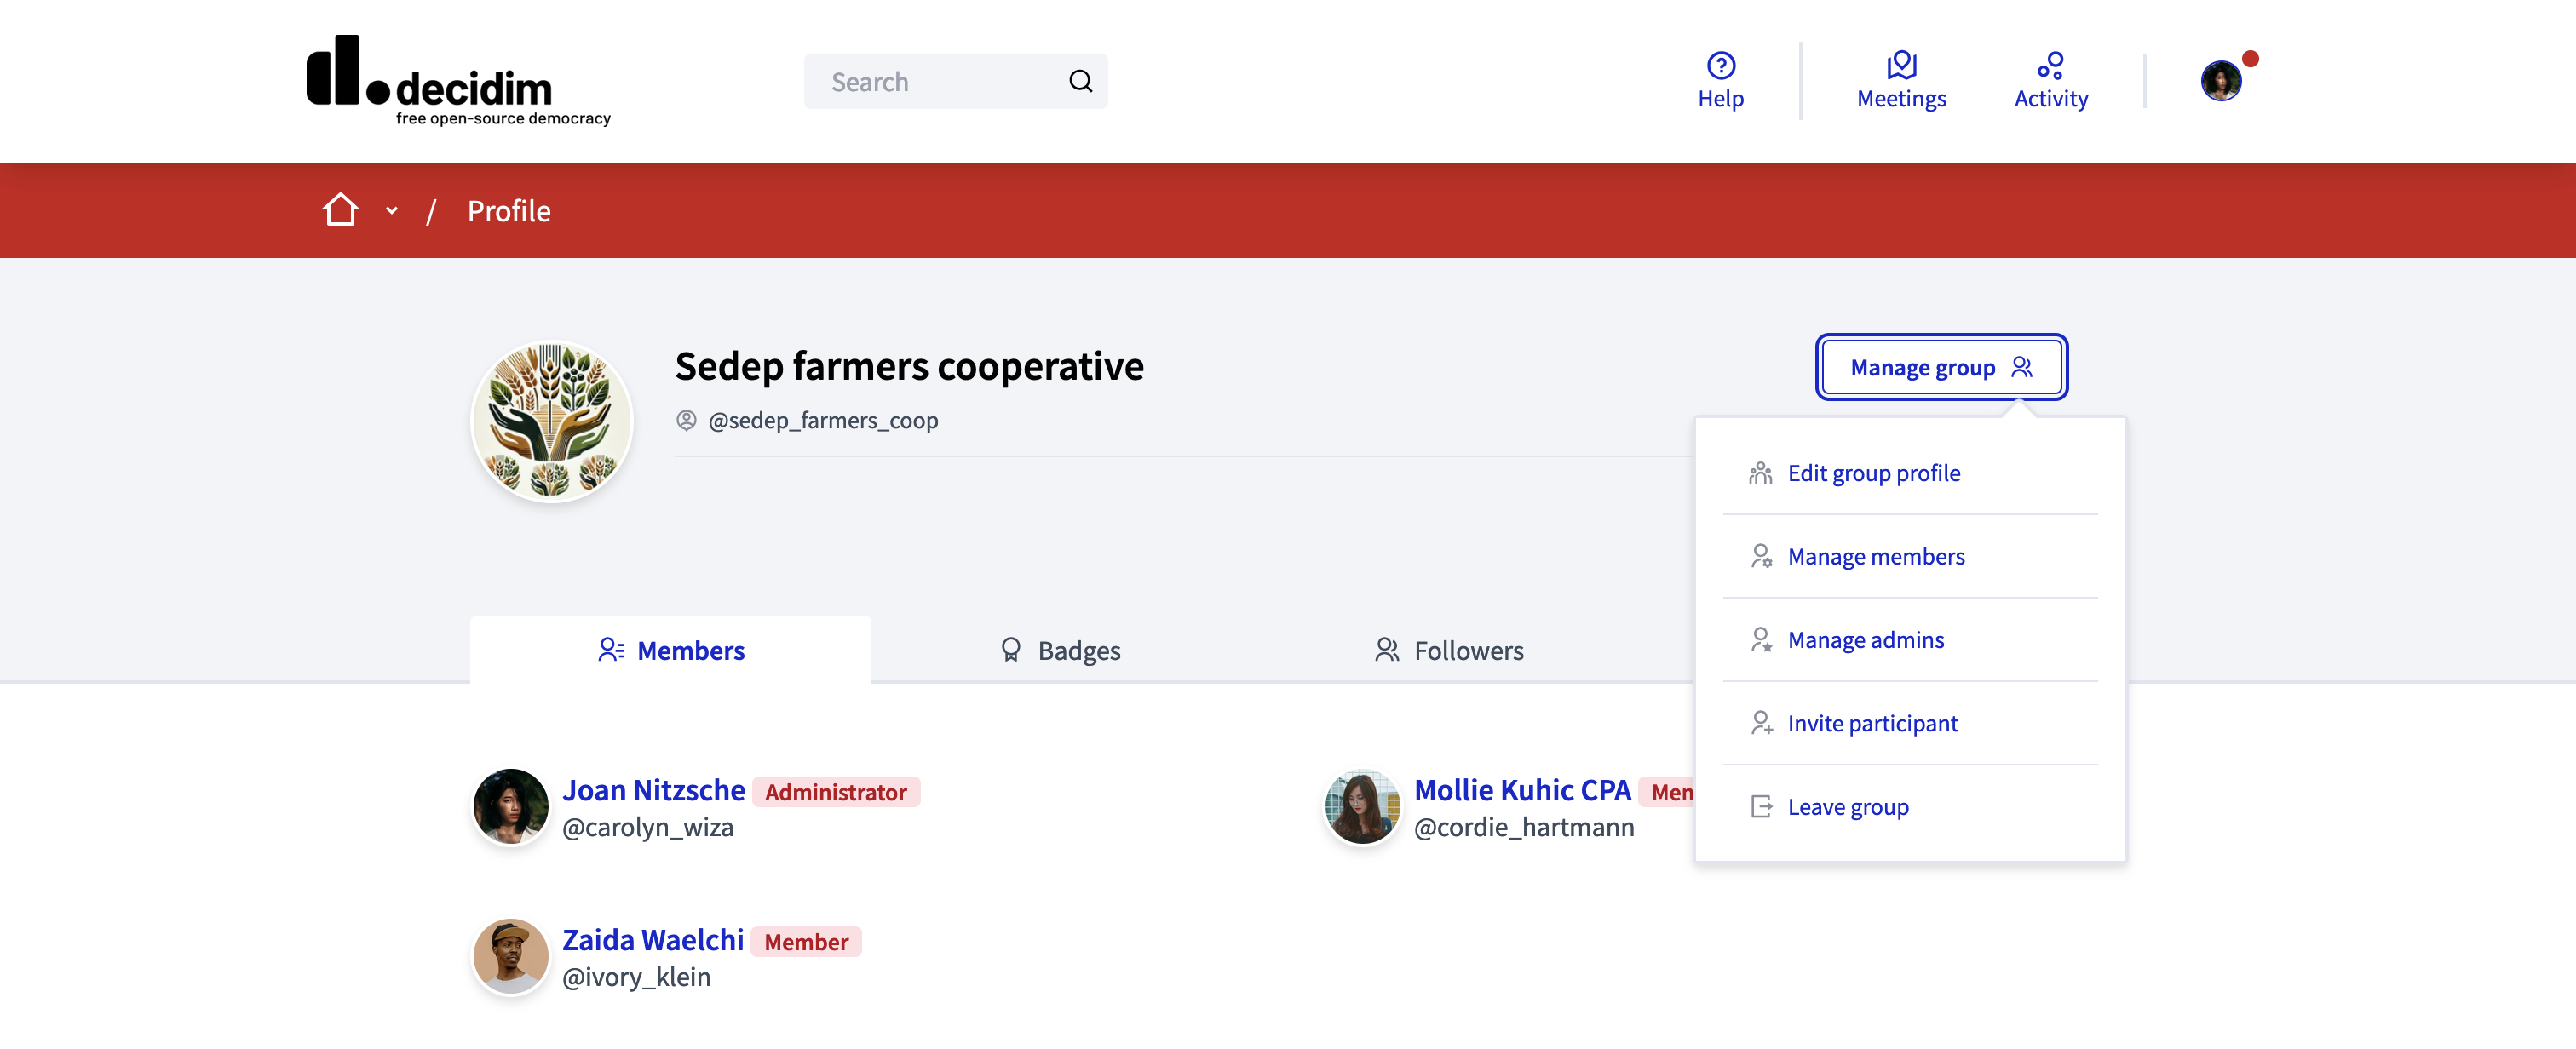Open Zaida Waelchi's profile link
2576x1049 pixels.
point(652,940)
